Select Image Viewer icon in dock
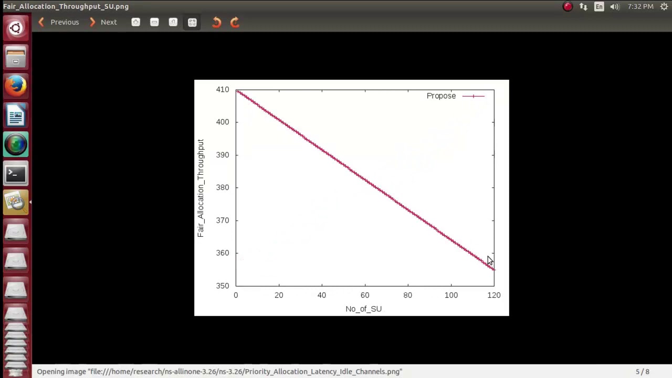 click(x=16, y=202)
